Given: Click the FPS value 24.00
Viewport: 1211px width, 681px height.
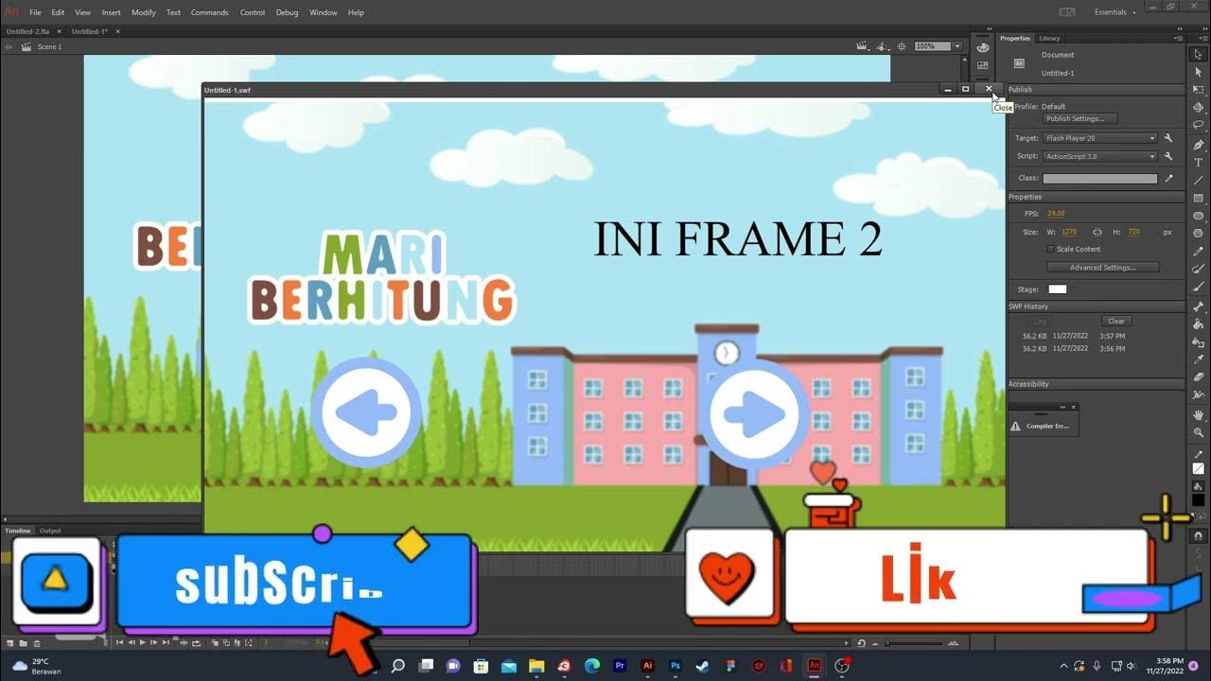Looking at the screenshot, I should click(1056, 214).
